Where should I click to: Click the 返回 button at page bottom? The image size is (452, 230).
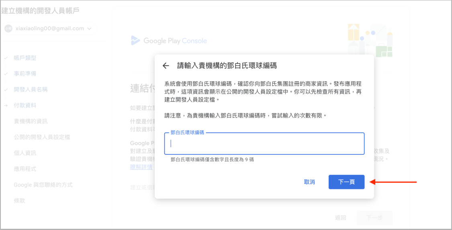click(x=340, y=218)
